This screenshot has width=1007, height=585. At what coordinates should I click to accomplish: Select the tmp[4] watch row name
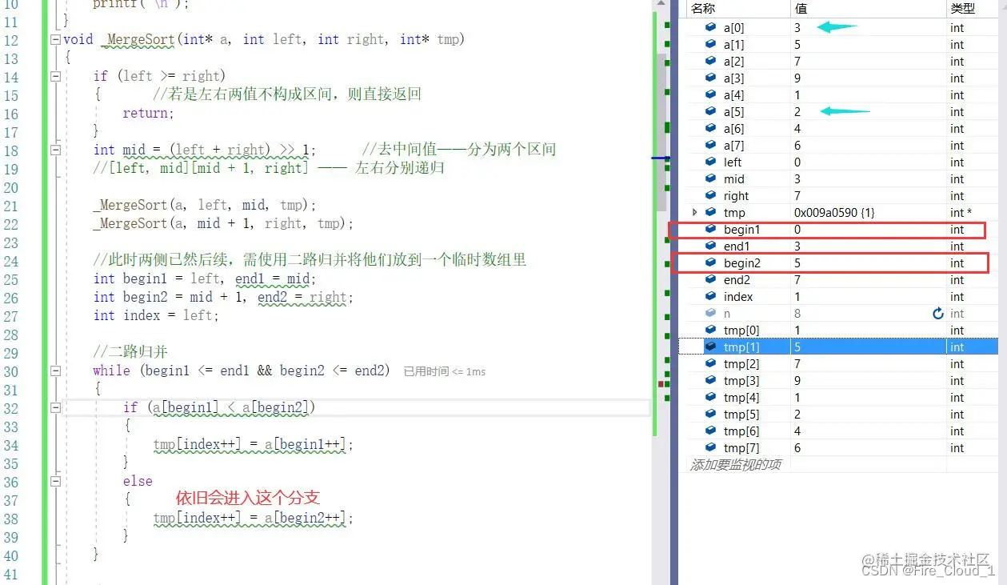741,397
